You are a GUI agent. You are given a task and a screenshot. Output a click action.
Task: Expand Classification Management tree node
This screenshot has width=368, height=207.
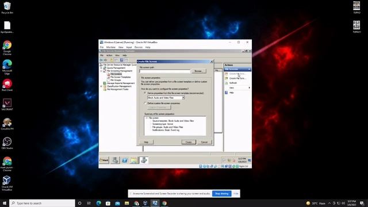tap(101, 86)
